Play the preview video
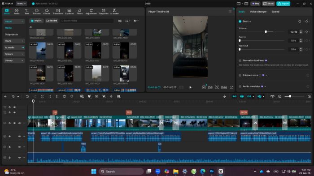Viewport: 314px width, 176px height. tap(190, 87)
